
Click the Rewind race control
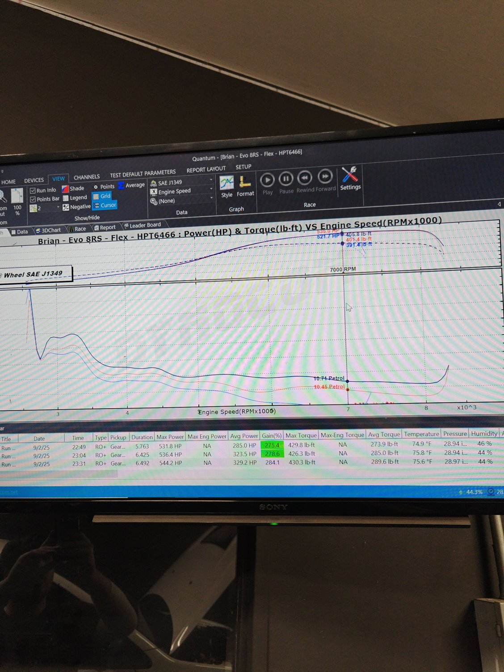pos(305,178)
